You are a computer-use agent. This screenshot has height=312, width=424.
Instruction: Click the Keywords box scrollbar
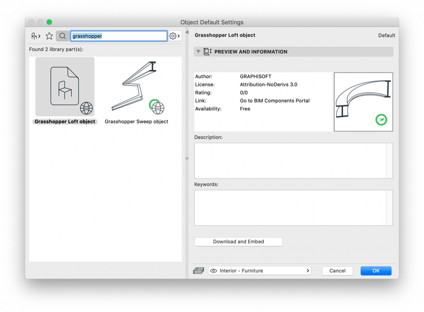pyautogui.click(x=389, y=208)
